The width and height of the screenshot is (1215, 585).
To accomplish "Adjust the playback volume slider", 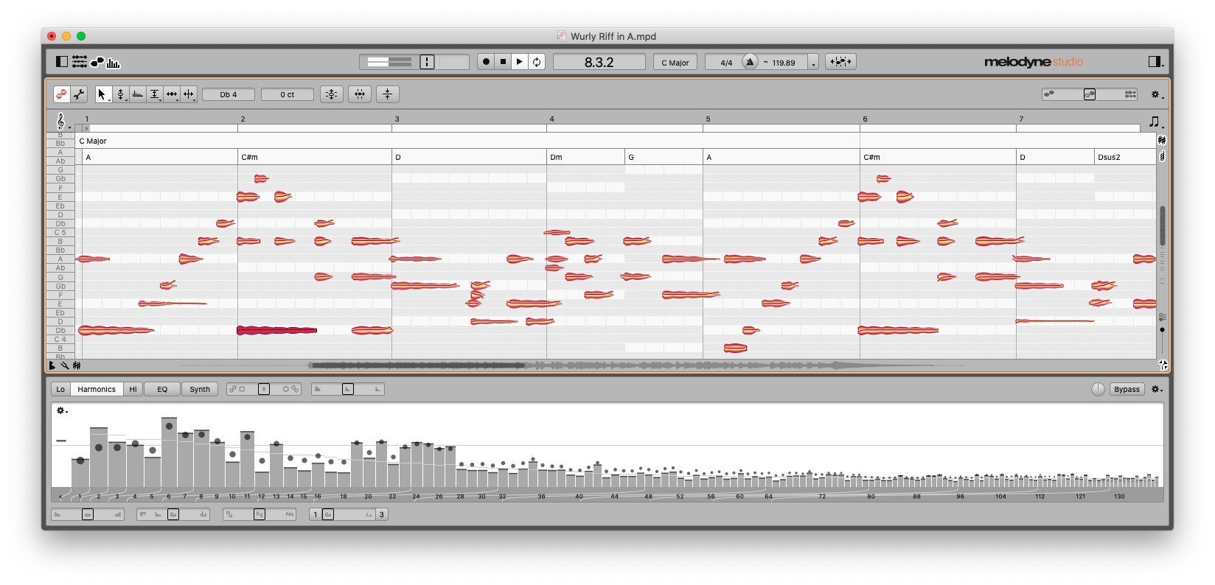I will tap(389, 62).
